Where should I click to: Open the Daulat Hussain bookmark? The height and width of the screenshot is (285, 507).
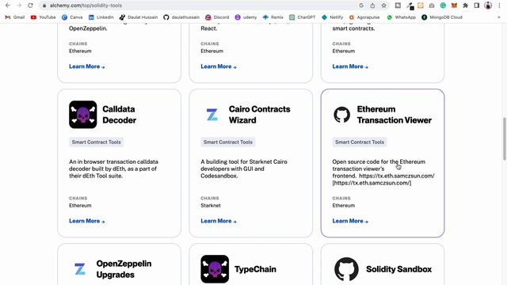click(x=139, y=17)
